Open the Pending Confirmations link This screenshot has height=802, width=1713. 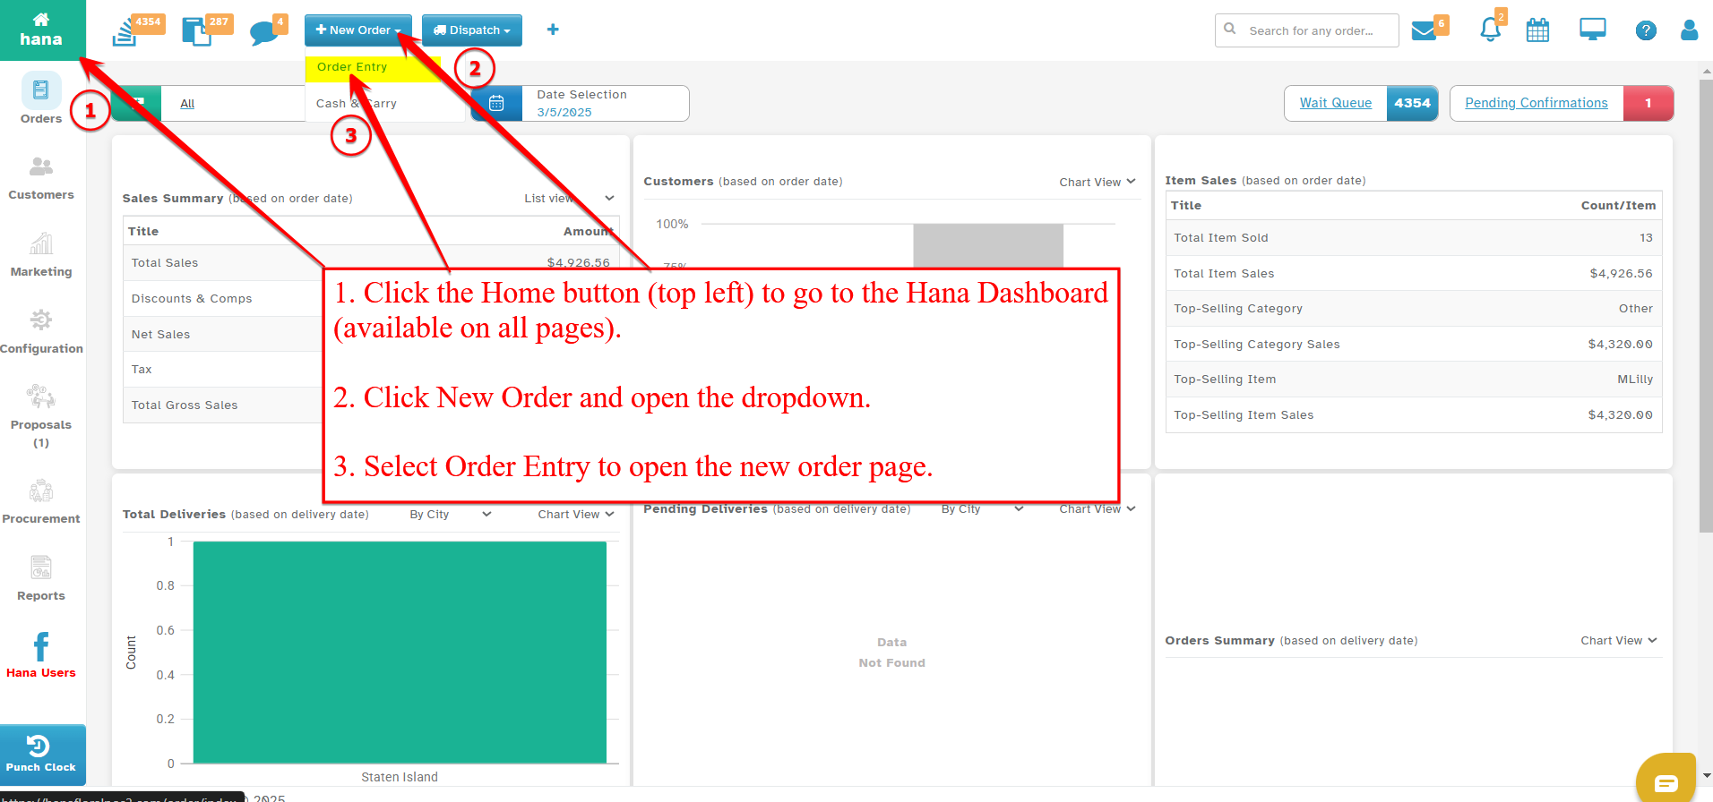[x=1537, y=103]
